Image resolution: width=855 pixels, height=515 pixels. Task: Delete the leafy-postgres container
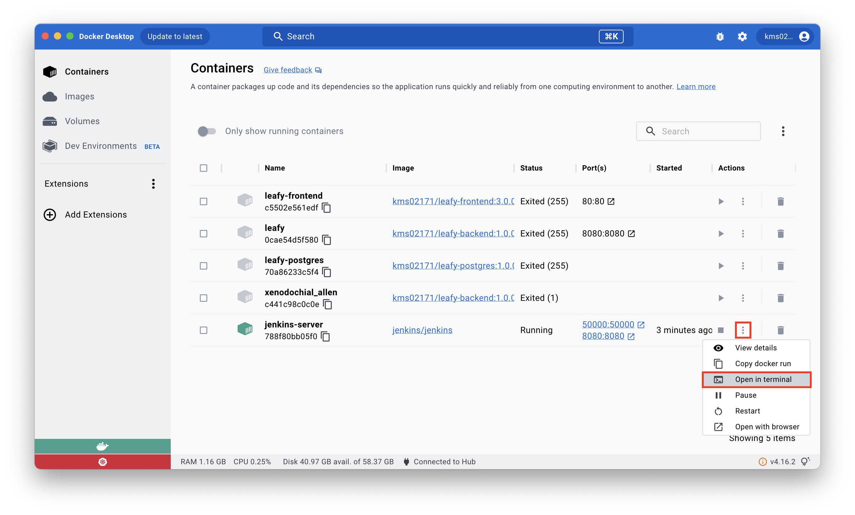tap(780, 266)
